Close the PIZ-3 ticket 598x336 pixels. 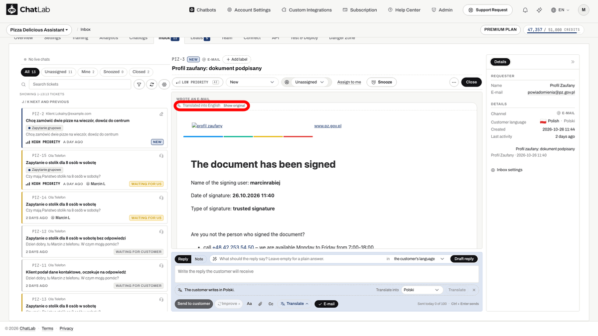[471, 82]
